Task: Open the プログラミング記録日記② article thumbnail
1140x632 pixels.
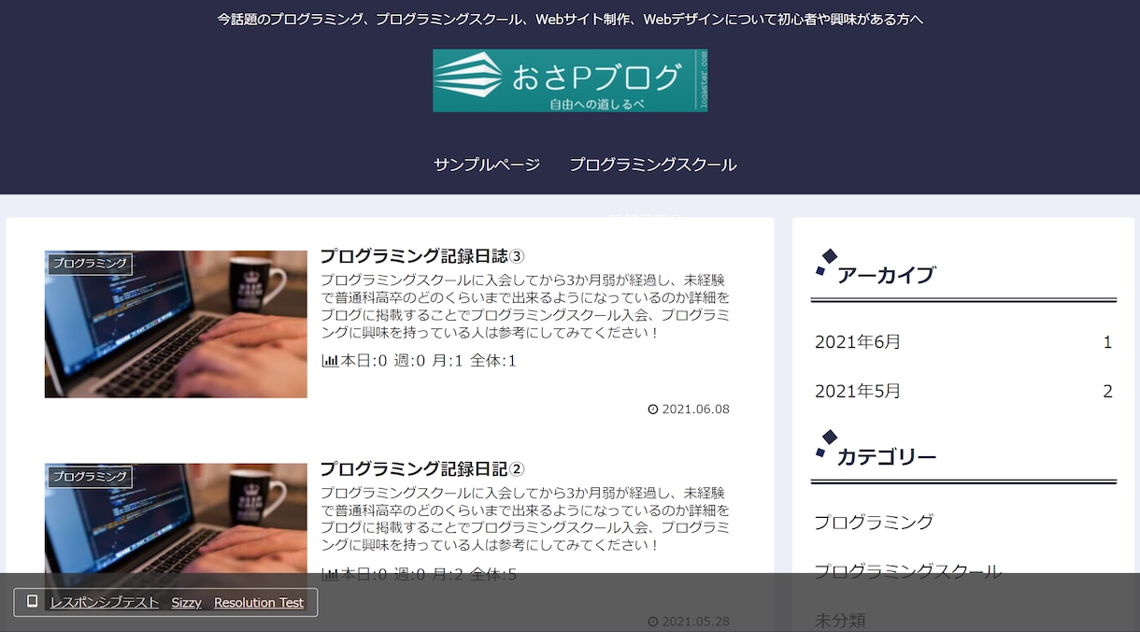Action: pos(176,538)
